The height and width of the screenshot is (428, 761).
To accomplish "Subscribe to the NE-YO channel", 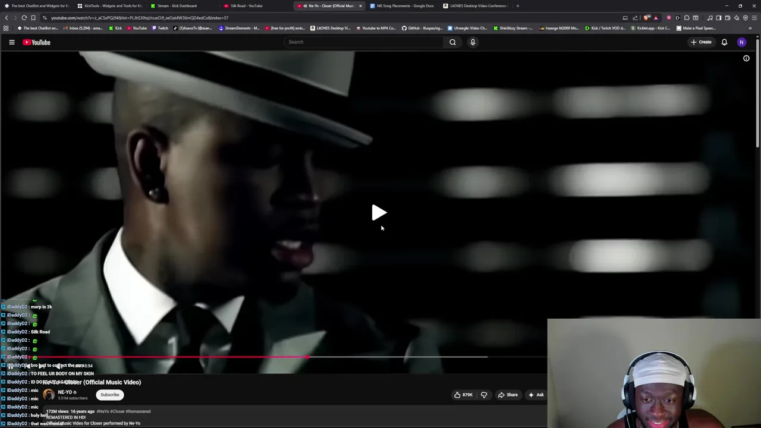I will click(x=109, y=395).
